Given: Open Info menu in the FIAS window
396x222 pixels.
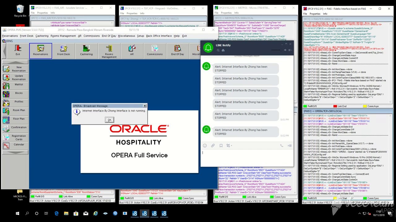Looking at the screenshot, I should pyautogui.click(x=325, y=14).
